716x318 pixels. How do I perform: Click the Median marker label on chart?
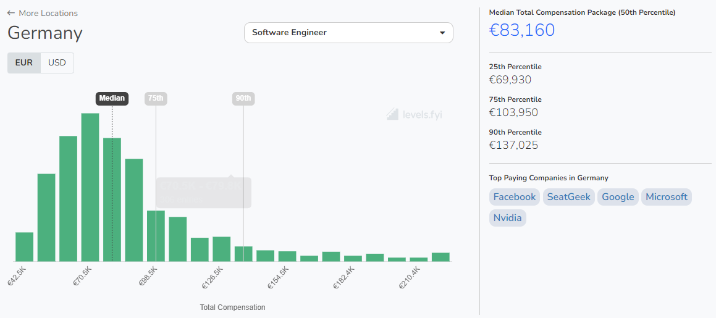112,98
